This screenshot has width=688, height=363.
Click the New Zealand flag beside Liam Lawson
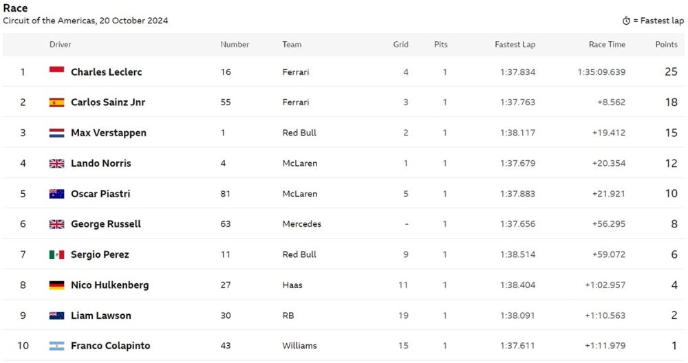click(x=56, y=316)
